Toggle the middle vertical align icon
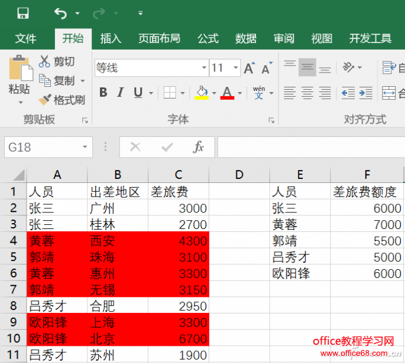Screen dimensions: 405x363 [307, 67]
